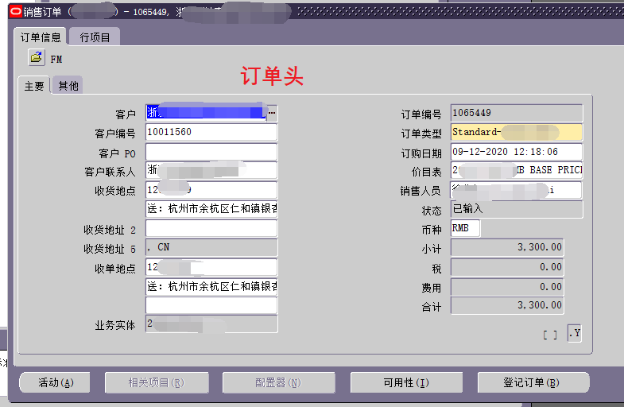Select the 订单信息 tab
624x407 pixels.
pyautogui.click(x=40, y=37)
